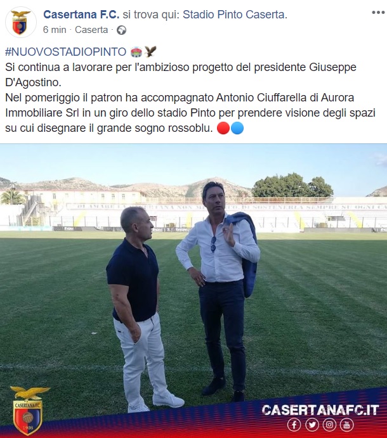Open the Casertana F.C. page link
The width and height of the screenshot is (387, 438).
(81, 15)
